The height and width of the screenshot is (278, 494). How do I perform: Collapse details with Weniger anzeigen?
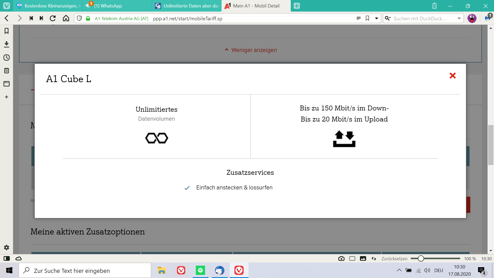point(251,50)
